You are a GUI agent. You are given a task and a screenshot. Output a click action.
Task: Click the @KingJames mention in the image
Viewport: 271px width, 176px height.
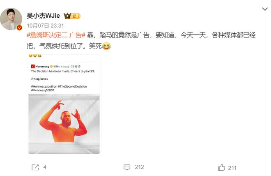coord(39,79)
